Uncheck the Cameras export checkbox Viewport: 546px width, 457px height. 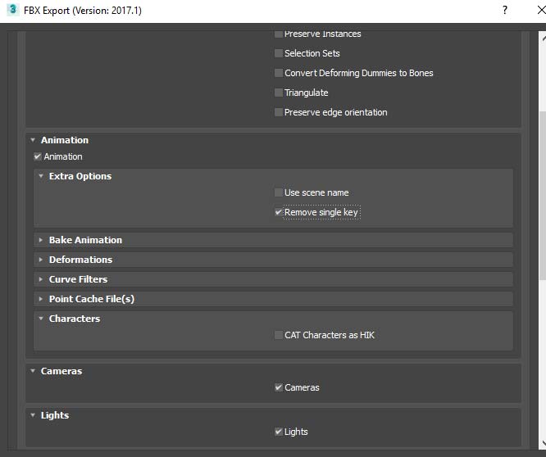pos(278,387)
